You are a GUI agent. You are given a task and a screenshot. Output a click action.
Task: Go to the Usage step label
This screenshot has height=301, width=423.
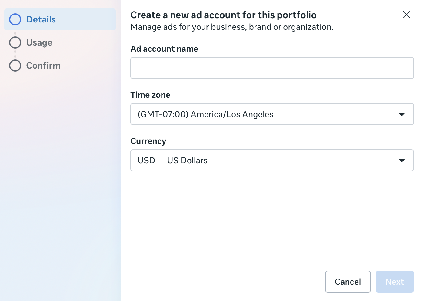tap(39, 42)
